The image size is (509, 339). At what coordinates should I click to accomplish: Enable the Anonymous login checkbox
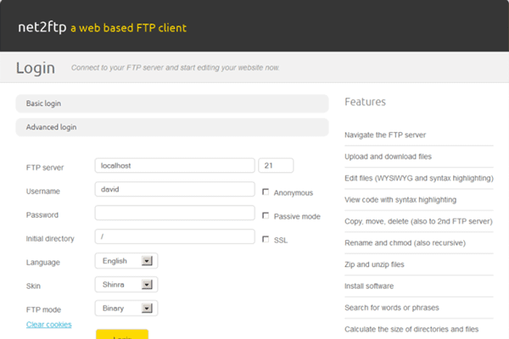(266, 192)
